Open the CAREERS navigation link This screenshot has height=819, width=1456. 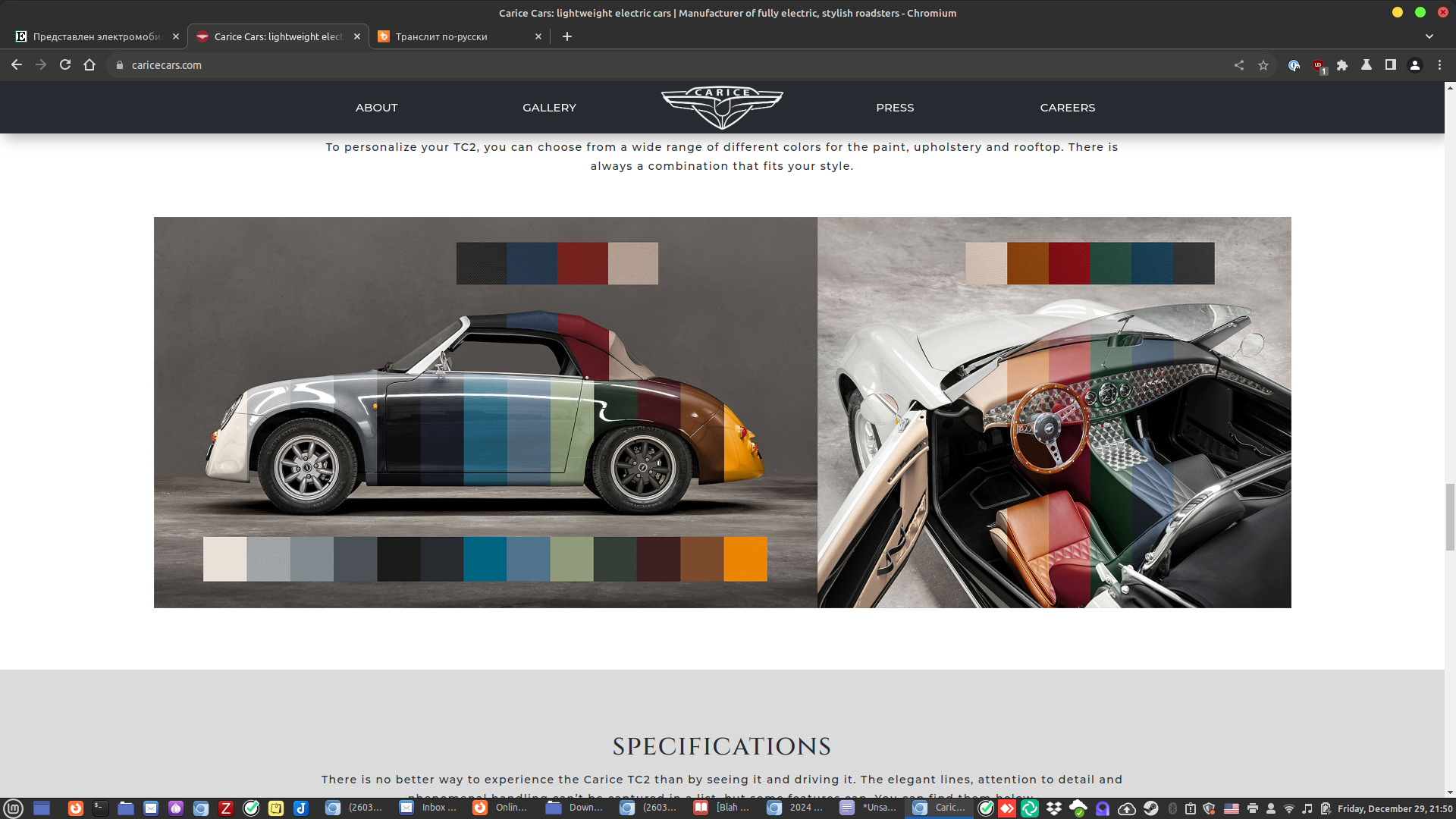1067,108
